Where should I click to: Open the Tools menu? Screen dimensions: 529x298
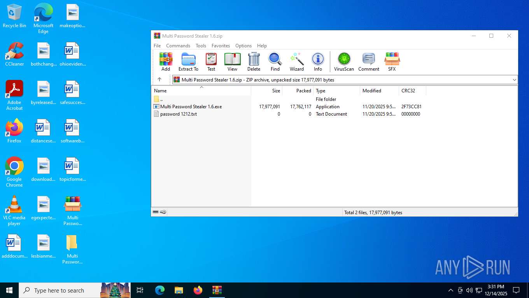click(x=201, y=46)
